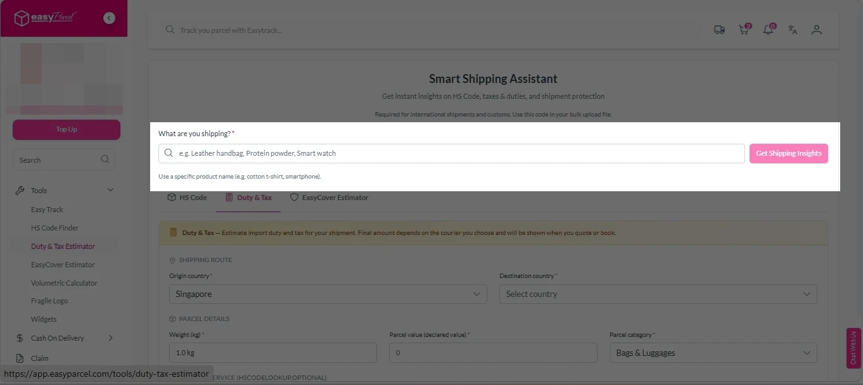Open the user account profile icon
The image size is (863, 385).
click(x=816, y=29)
